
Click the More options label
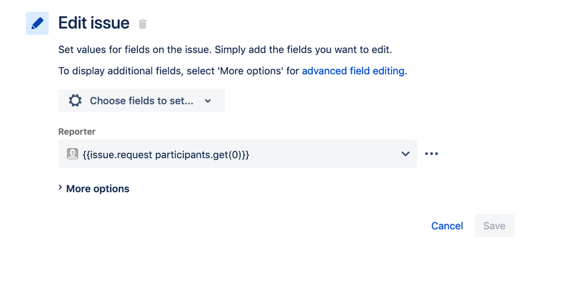(97, 189)
